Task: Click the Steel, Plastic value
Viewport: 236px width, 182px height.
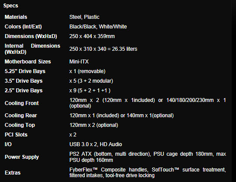Action: coord(84,17)
